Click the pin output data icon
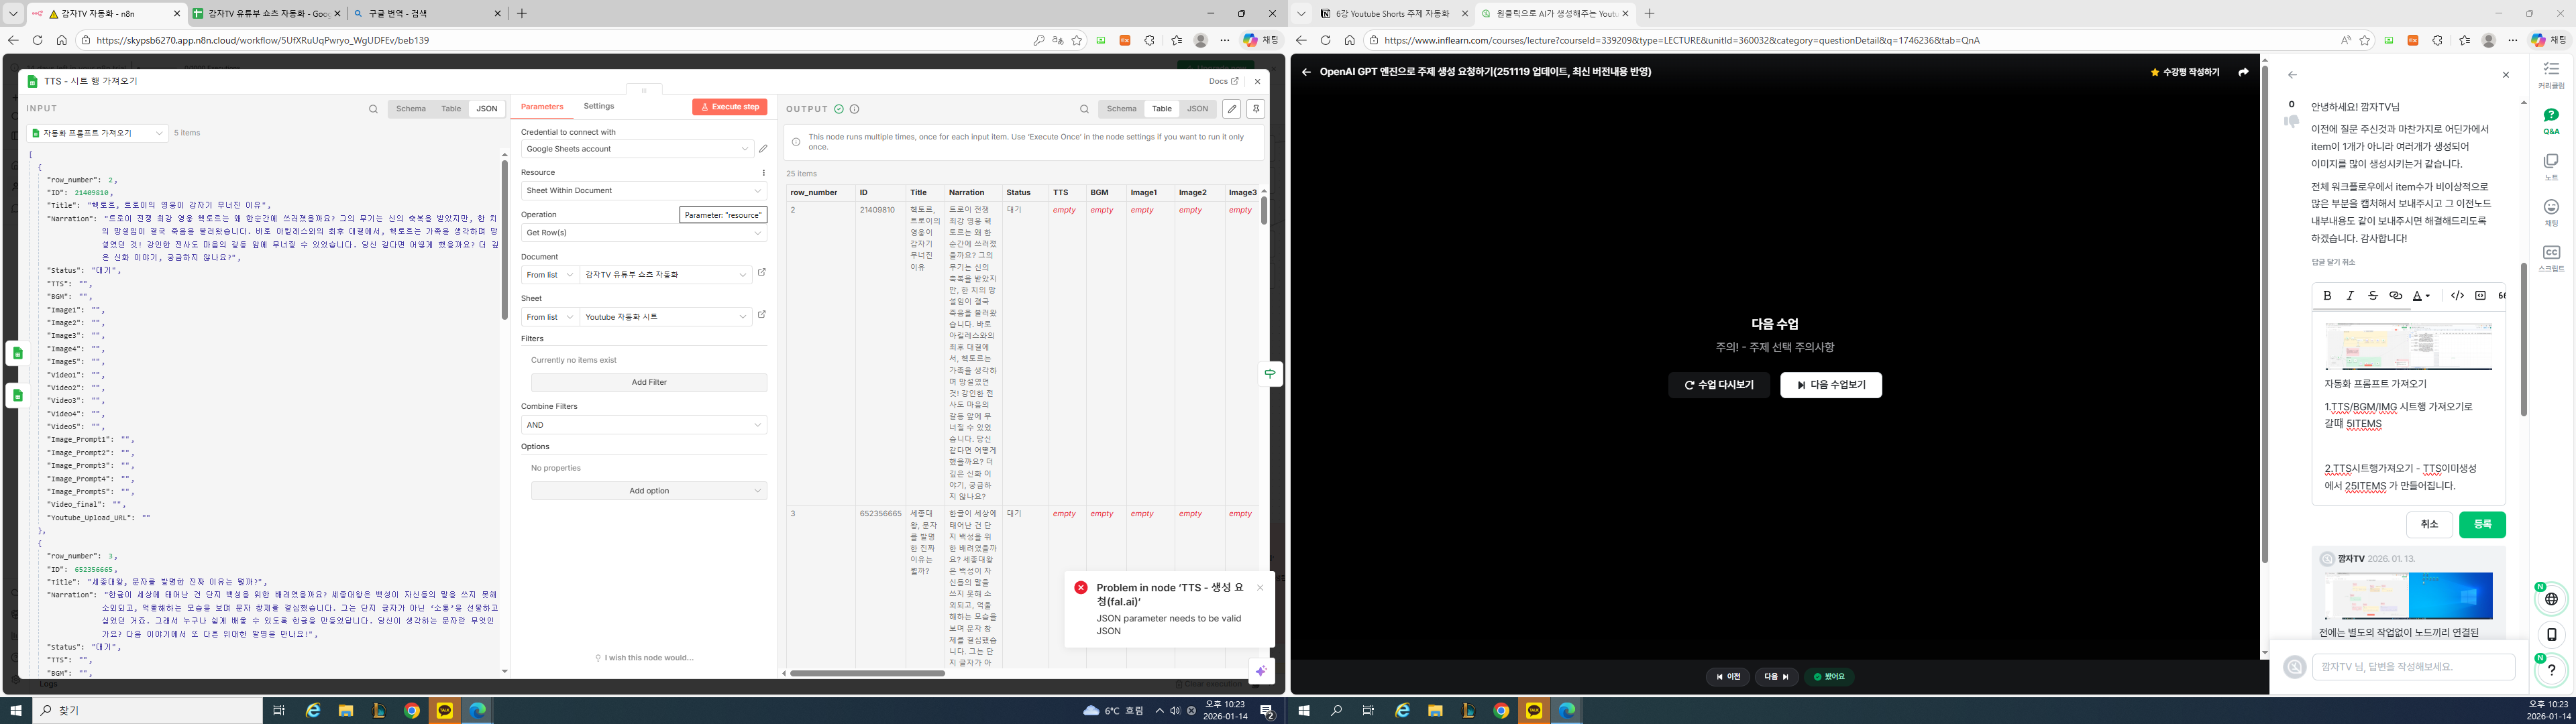2576x724 pixels. point(1256,109)
